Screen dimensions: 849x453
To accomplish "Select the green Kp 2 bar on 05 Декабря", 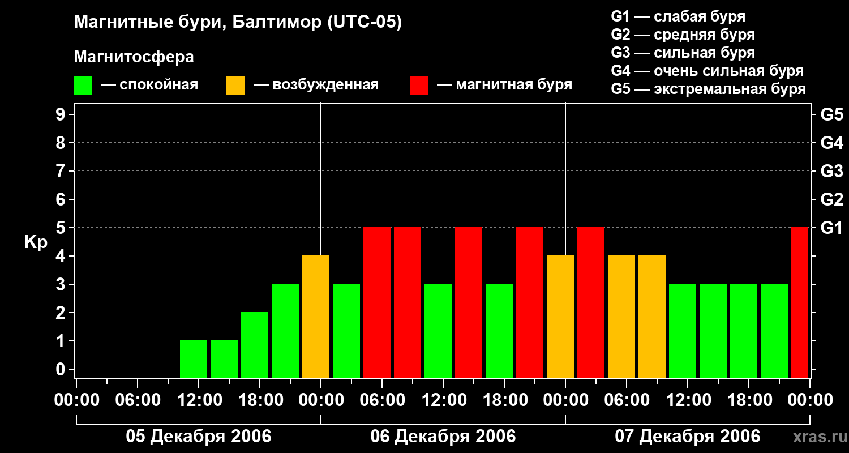I will pyautogui.click(x=255, y=345).
